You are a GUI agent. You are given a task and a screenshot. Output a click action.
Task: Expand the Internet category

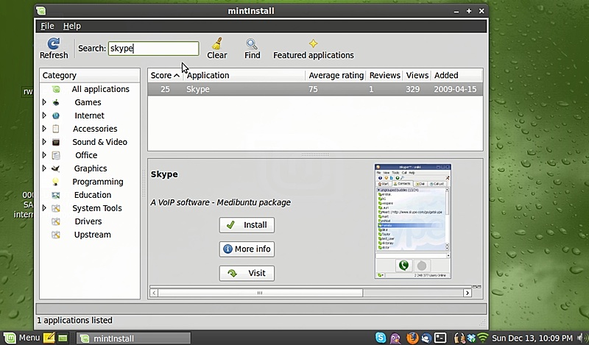(x=44, y=115)
